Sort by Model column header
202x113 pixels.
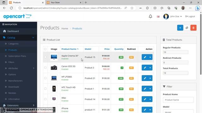(x=88, y=49)
